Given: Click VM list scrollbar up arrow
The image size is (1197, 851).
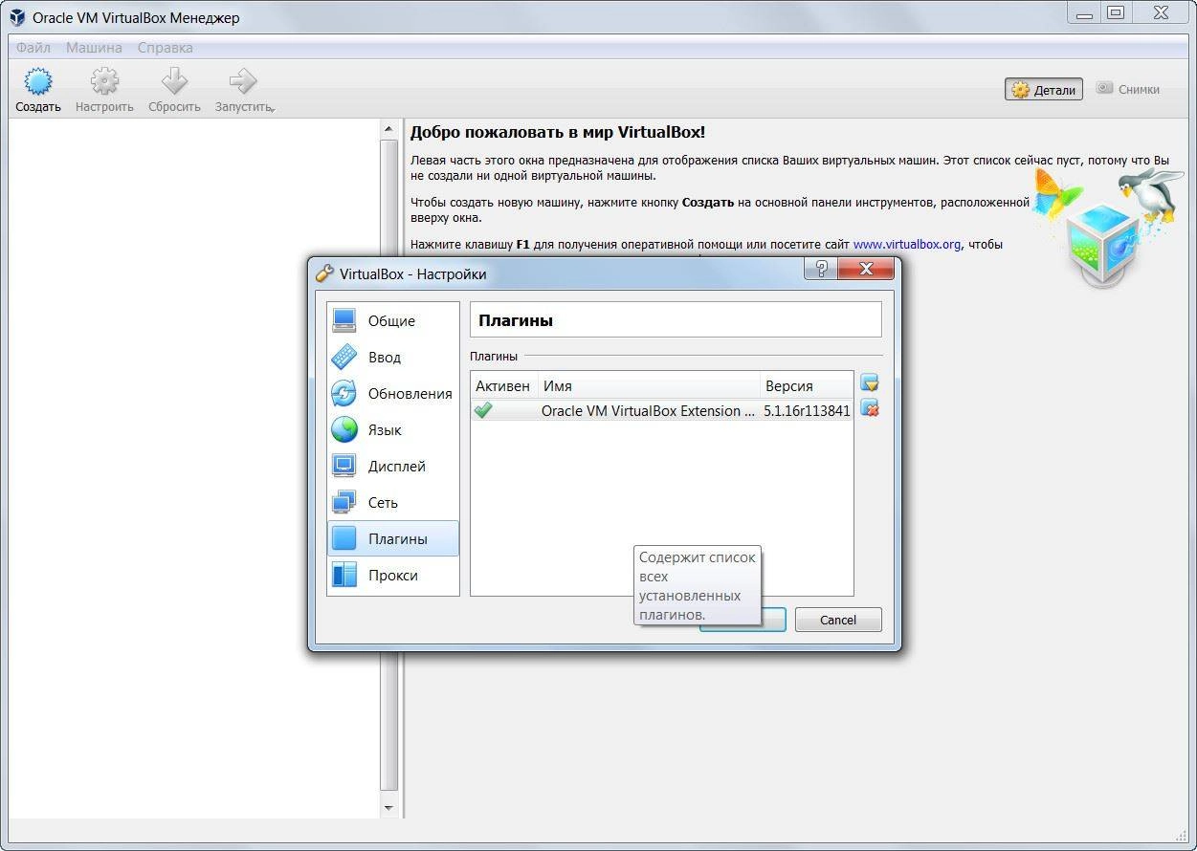Looking at the screenshot, I should tap(388, 129).
